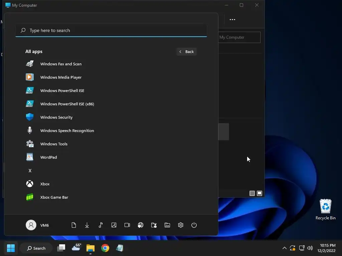
Task: Open Windows Speech Recognition microphone icon
Action: point(30,130)
